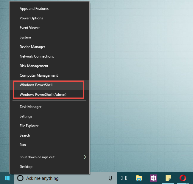
Task: Click the Cortana circle icon
Action: pos(20,178)
